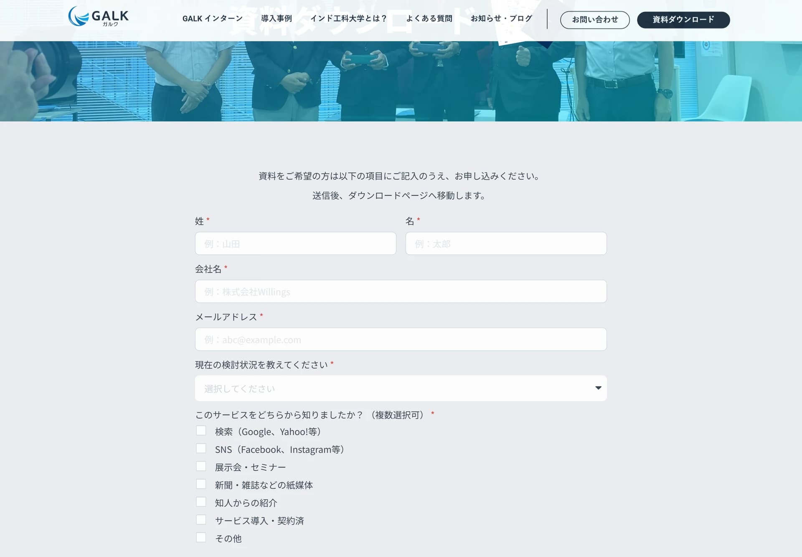Screen dimensions: 802x557
Task: Focus the メールアドレス input field
Action: coord(401,339)
